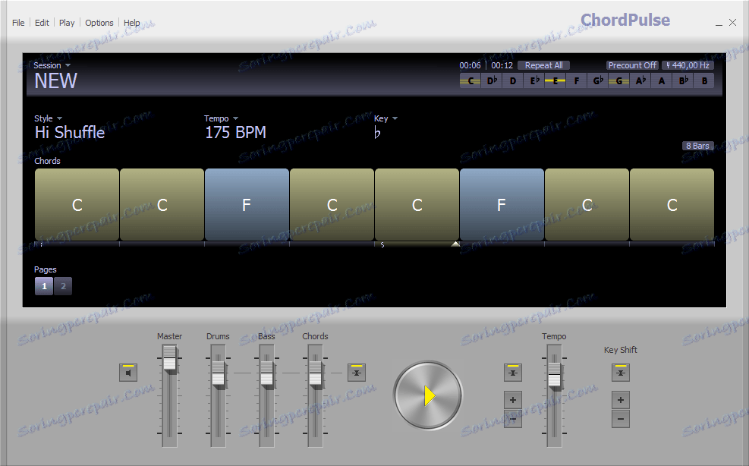Viewport: 749px width, 466px height.
Task: Click the reset icon beside the Chords fader
Action: 357,372
